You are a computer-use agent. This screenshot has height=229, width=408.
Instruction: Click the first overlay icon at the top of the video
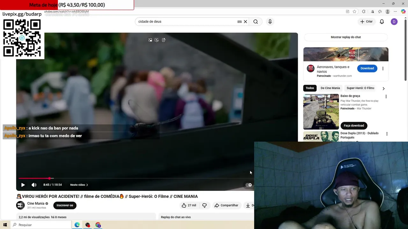coord(150,40)
